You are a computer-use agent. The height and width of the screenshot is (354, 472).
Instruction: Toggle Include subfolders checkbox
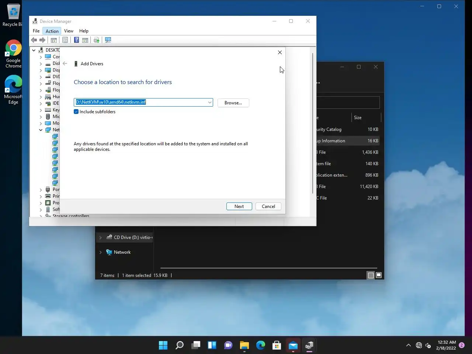[x=76, y=112]
